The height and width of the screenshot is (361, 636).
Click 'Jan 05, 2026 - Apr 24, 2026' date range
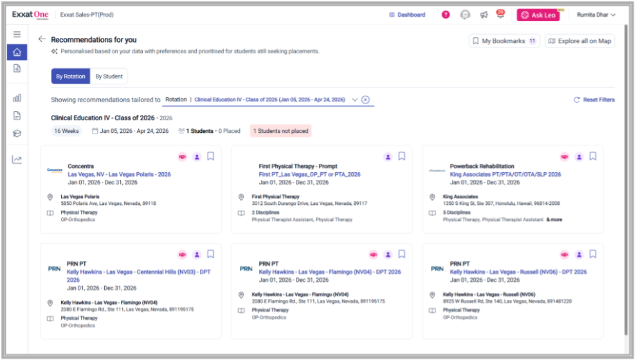tap(134, 131)
